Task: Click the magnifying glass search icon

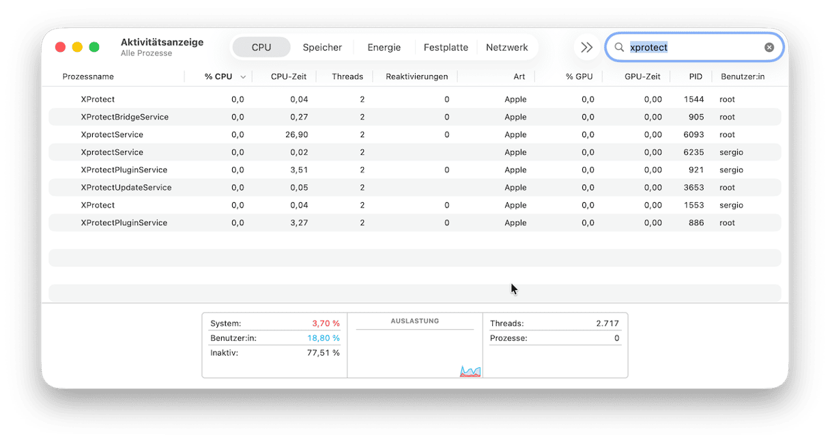Action: pos(619,48)
